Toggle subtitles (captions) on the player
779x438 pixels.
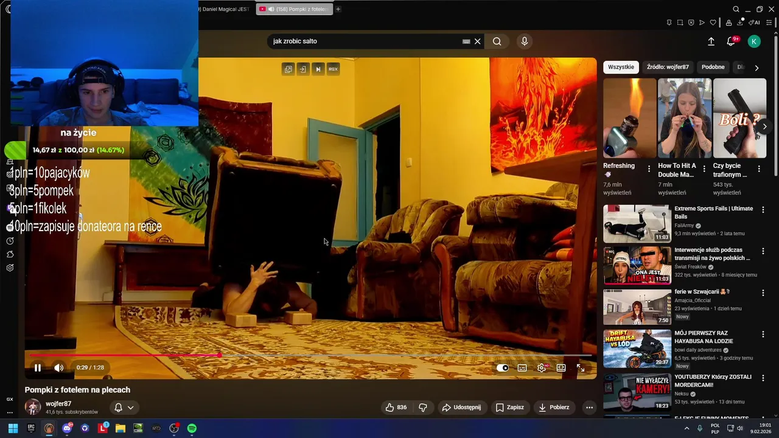coord(522,367)
